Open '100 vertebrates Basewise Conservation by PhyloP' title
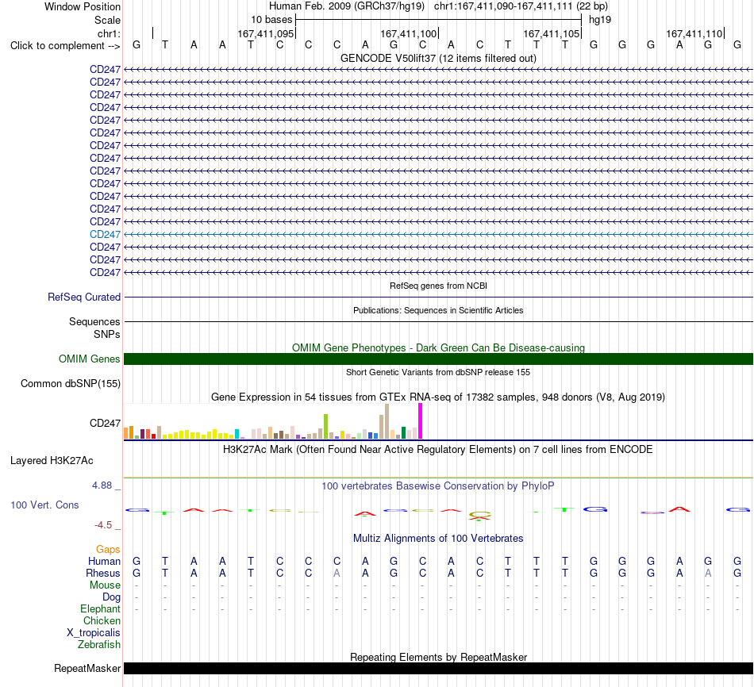 click(438, 486)
